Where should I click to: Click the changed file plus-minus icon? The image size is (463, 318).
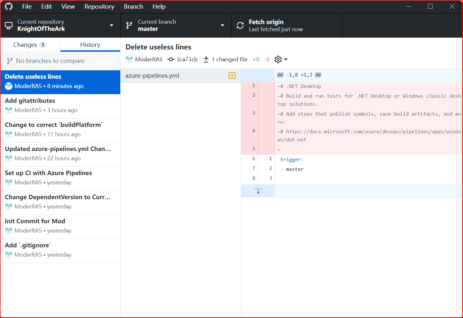206,59
